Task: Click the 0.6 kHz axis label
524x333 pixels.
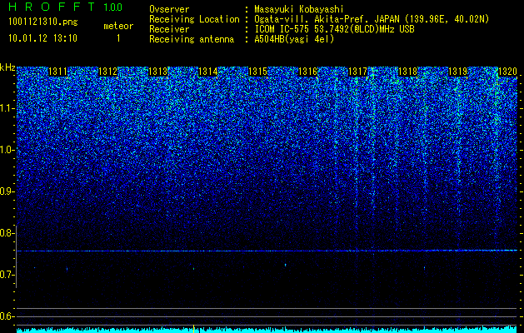Action: click(x=7, y=316)
